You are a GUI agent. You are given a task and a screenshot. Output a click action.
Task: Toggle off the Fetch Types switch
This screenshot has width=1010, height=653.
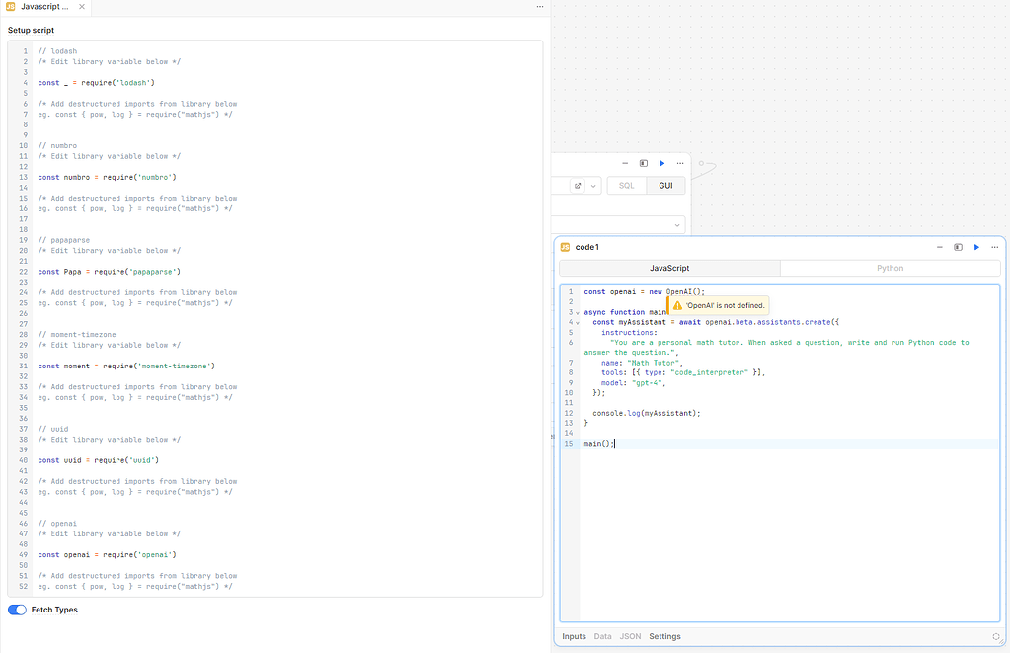coord(16,610)
